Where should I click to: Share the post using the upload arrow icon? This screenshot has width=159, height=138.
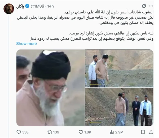(151, 132)
